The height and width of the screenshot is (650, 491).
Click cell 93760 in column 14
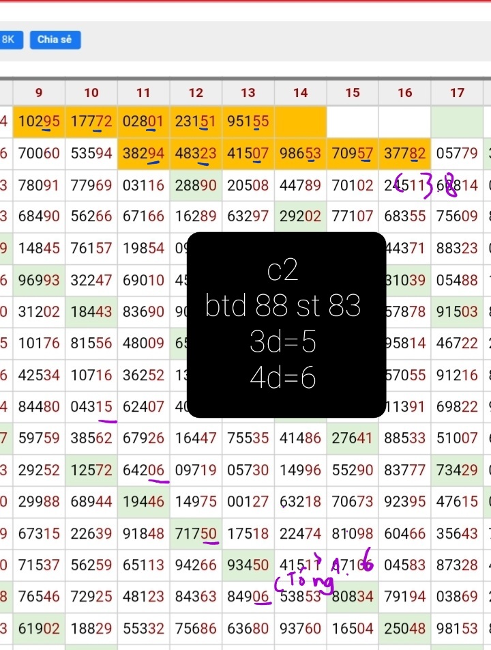(300, 629)
